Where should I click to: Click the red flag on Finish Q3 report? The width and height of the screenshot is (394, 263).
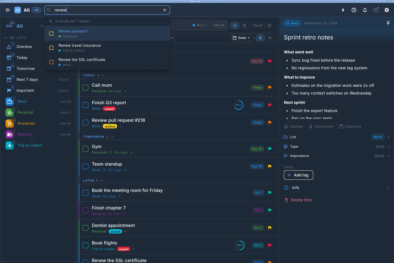point(270,105)
